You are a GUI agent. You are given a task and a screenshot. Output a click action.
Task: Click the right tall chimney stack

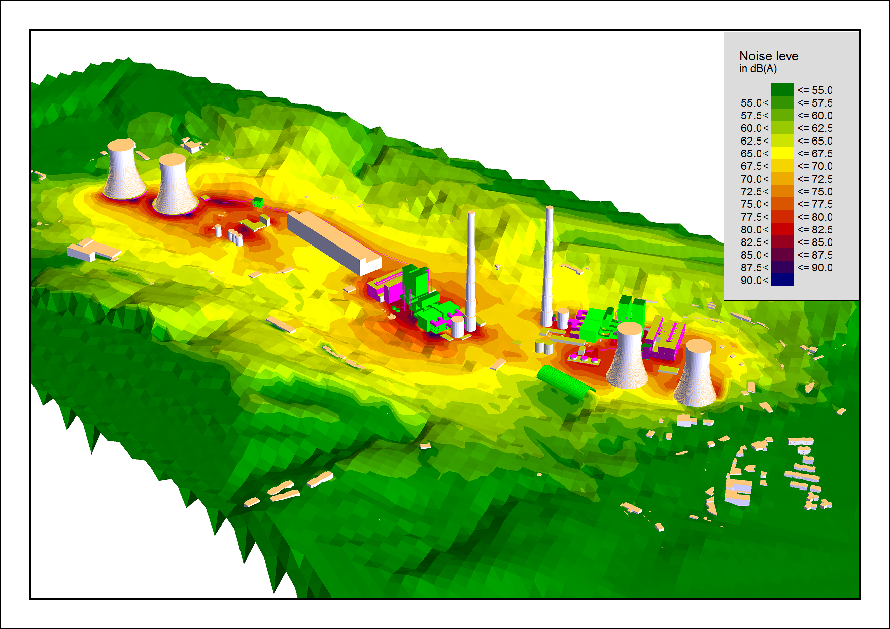click(x=548, y=266)
